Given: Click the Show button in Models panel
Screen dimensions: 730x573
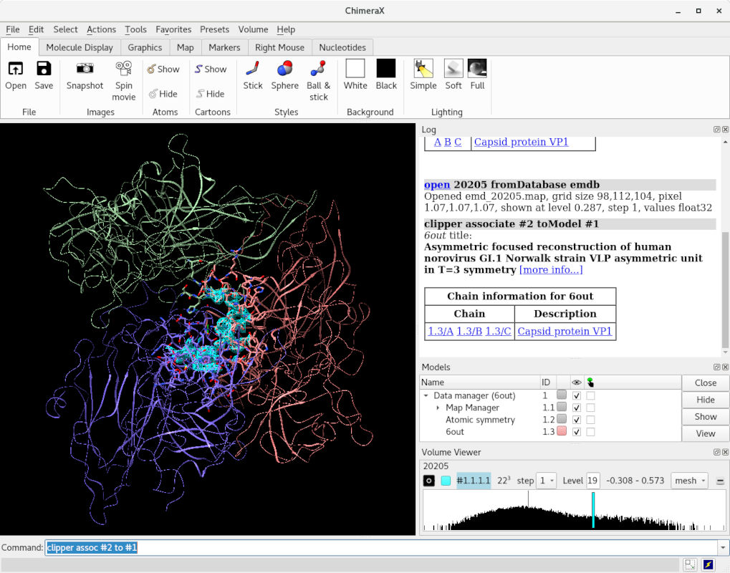Looking at the screenshot, I should coord(706,417).
